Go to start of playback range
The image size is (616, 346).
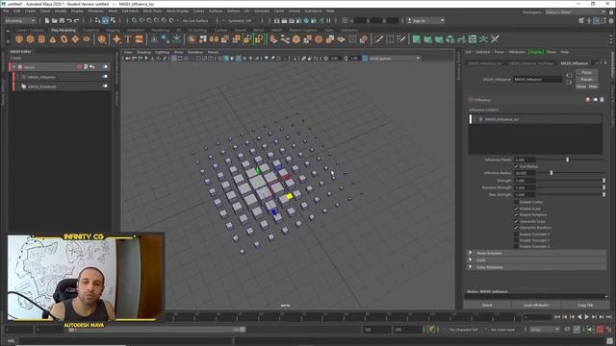click(557, 317)
